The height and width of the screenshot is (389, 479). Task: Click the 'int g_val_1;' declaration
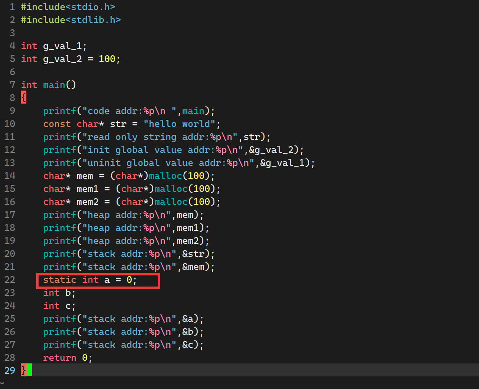pos(54,46)
